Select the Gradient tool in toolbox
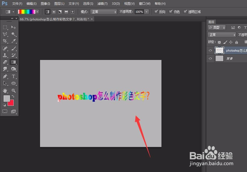This screenshot has width=247, height=172. 14,62
